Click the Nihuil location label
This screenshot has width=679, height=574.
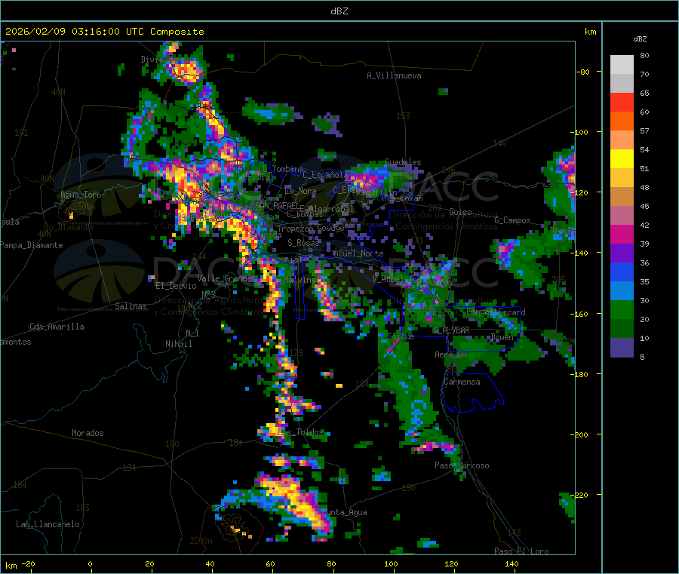pos(179,344)
